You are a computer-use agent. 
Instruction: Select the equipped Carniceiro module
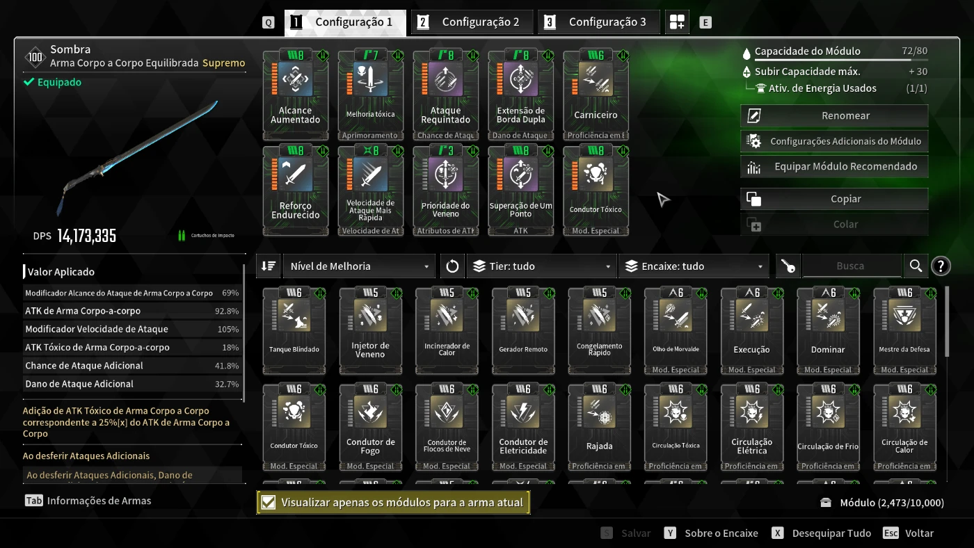[596, 95]
